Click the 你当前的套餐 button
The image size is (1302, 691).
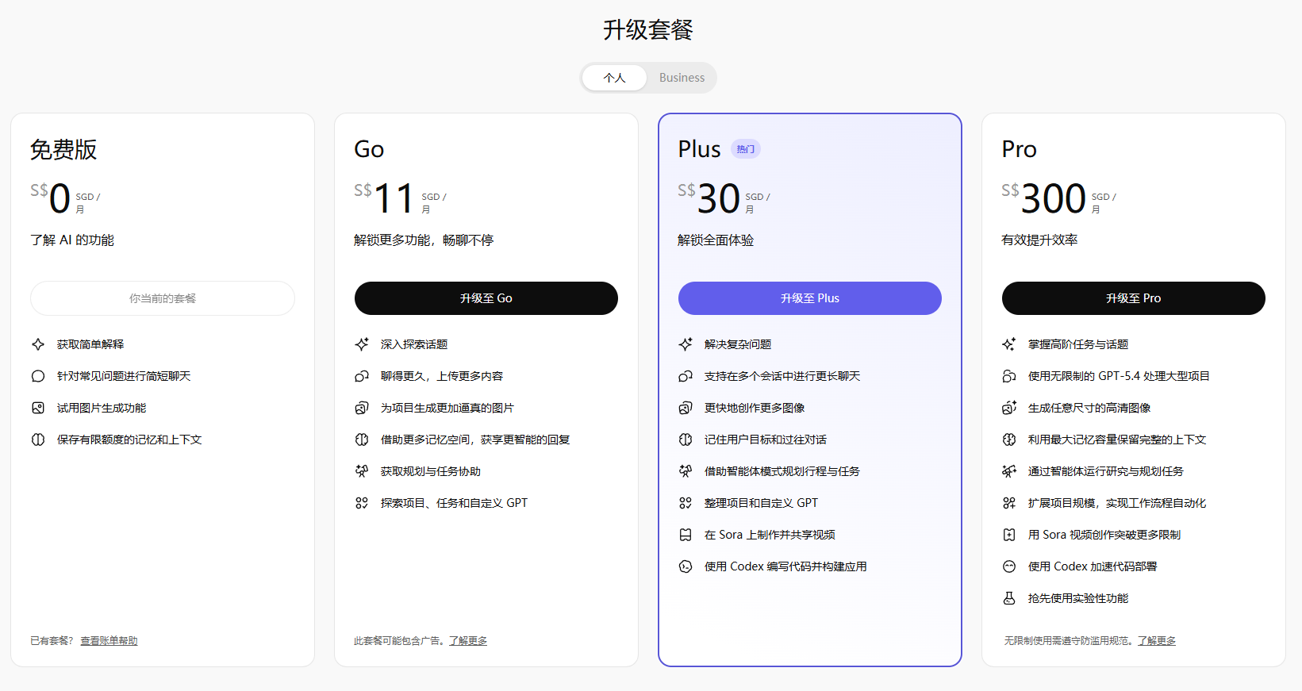pyautogui.click(x=163, y=298)
